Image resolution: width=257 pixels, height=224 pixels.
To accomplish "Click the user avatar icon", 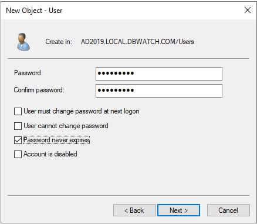I will tap(23, 42).
